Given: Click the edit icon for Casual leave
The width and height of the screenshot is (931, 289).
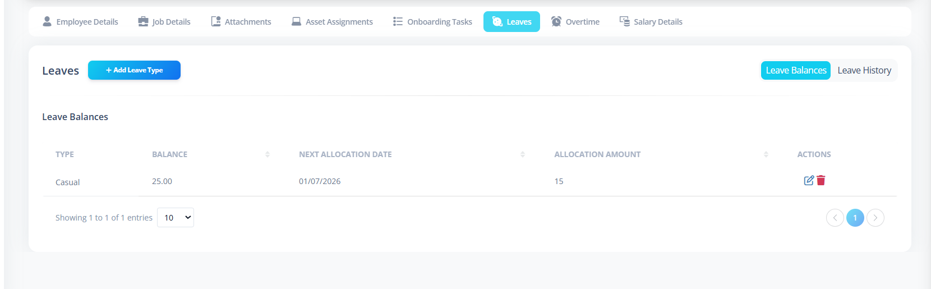Looking at the screenshot, I should pyautogui.click(x=809, y=180).
